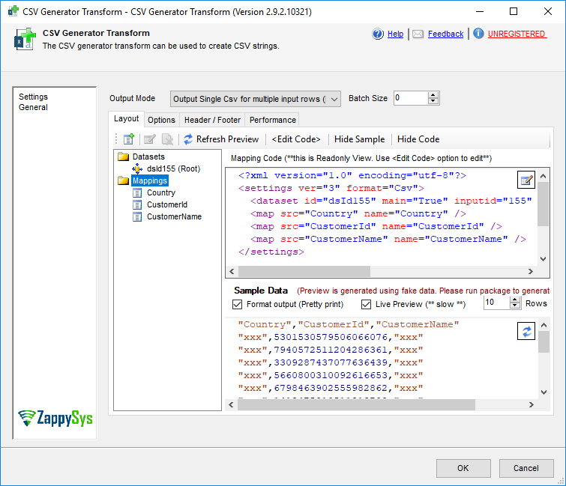
Task: Click the <Edit Code> toolbar option
Action: coord(296,139)
